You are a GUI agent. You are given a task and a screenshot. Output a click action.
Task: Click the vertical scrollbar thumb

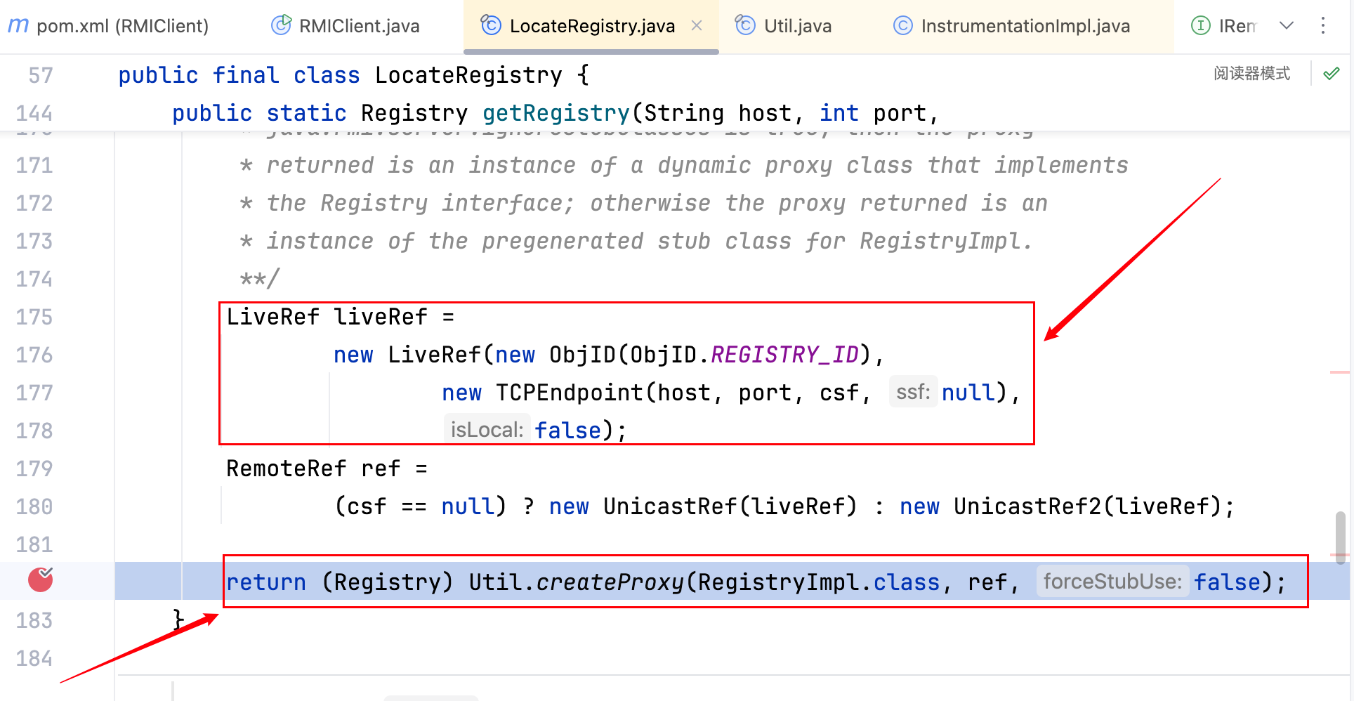[1340, 537]
